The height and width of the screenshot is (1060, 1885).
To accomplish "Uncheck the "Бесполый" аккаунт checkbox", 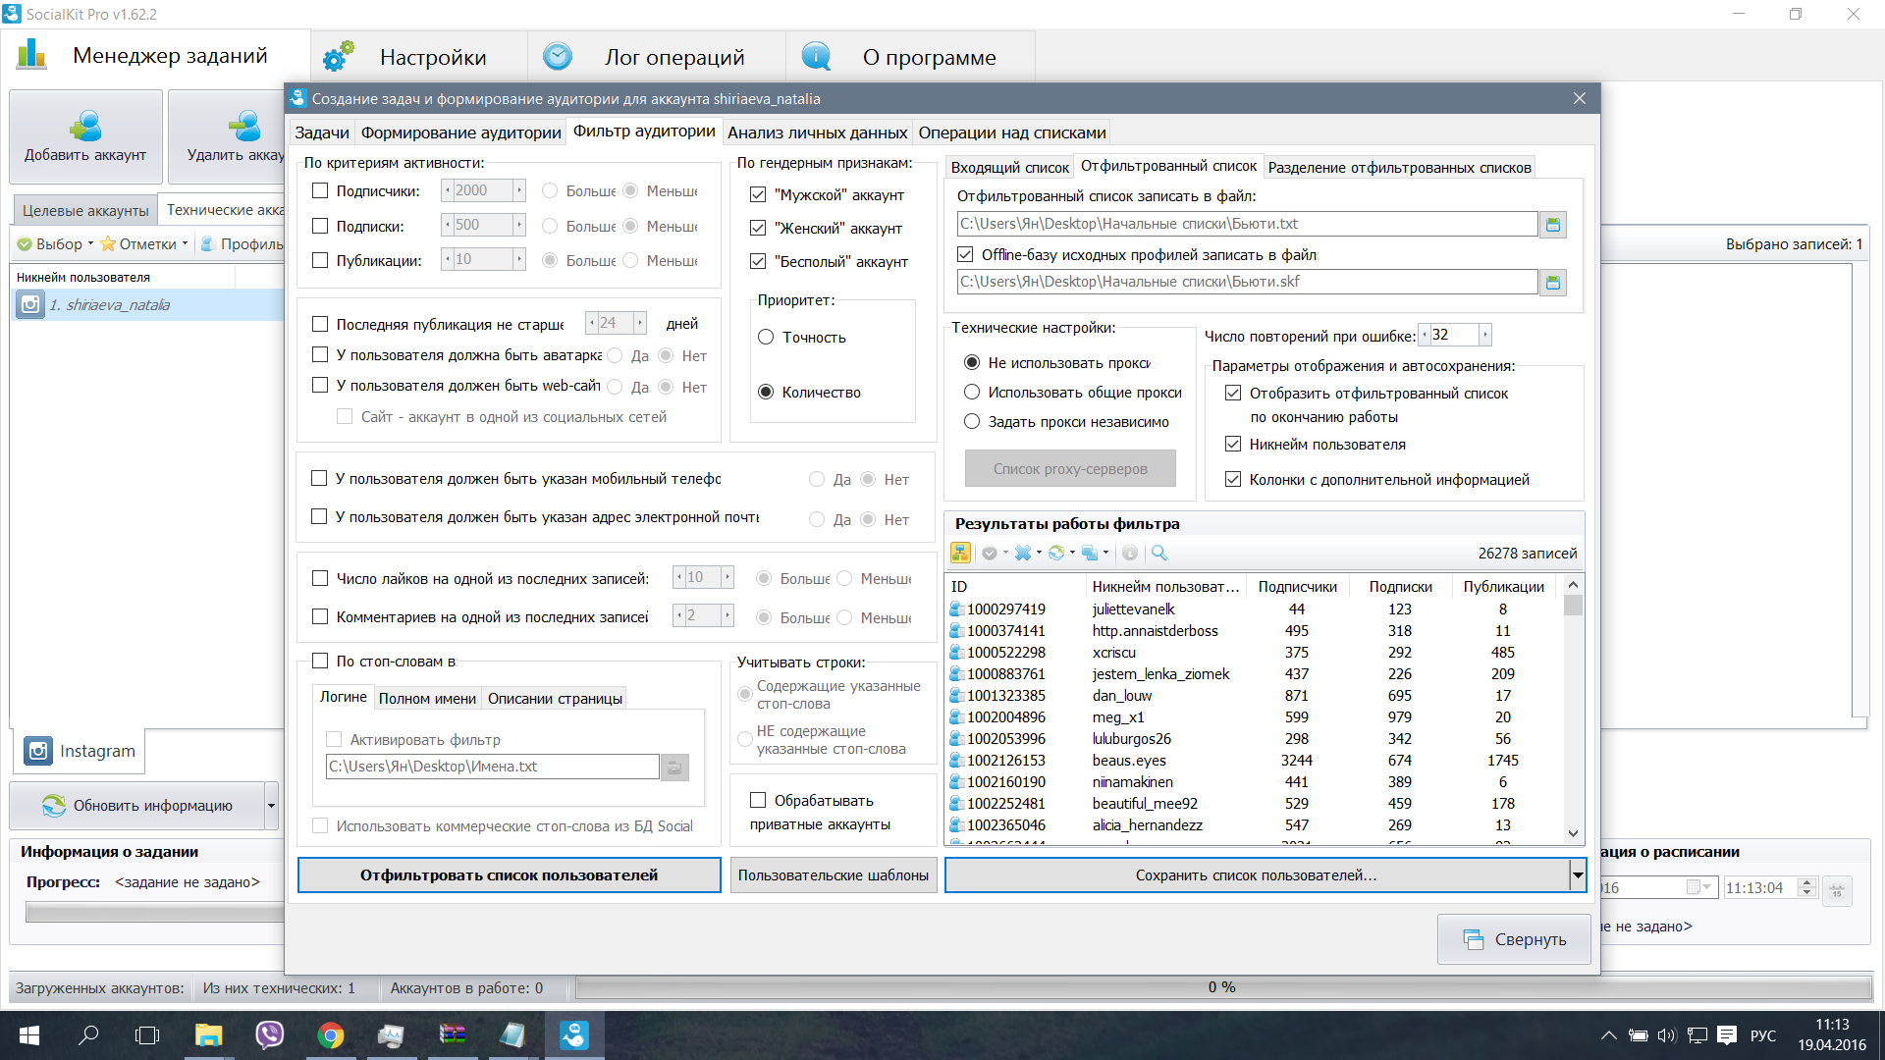I will tap(758, 262).
